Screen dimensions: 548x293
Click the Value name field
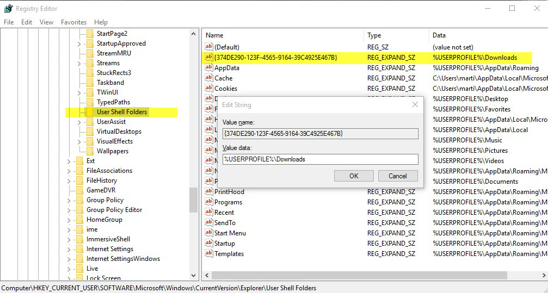coord(320,133)
